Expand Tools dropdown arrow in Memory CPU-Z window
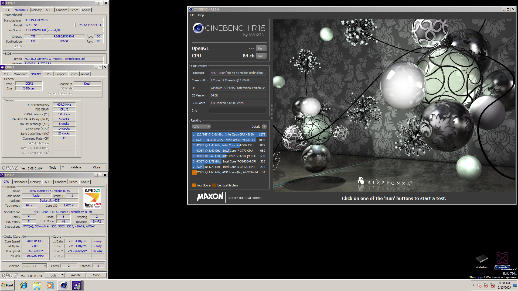 63,168
